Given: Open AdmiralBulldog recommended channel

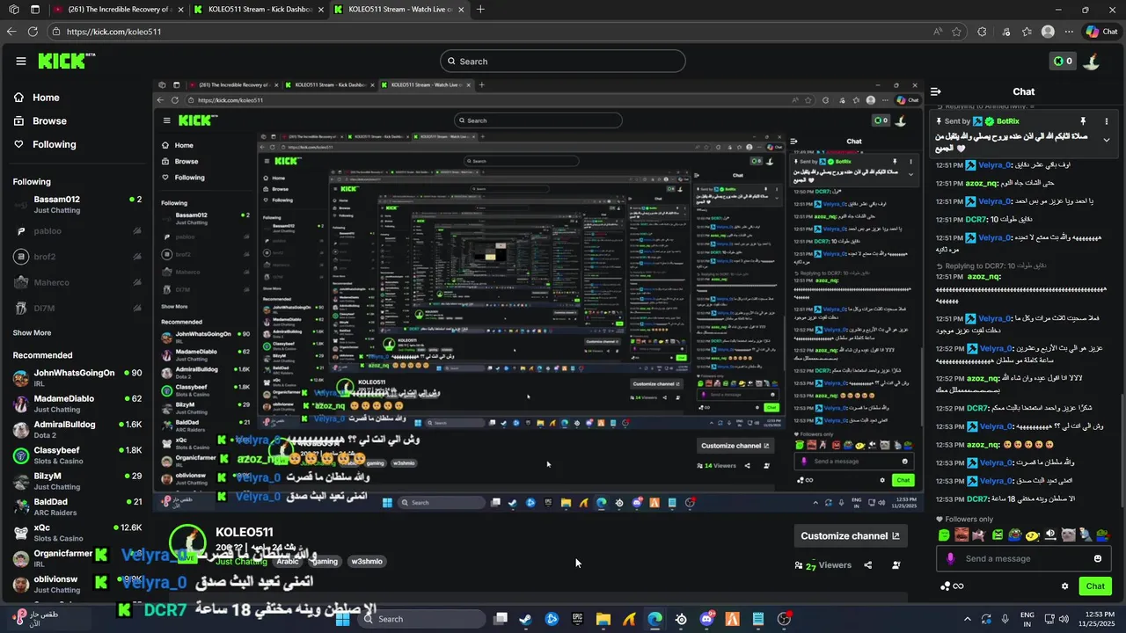Looking at the screenshot, I should click(x=77, y=430).
